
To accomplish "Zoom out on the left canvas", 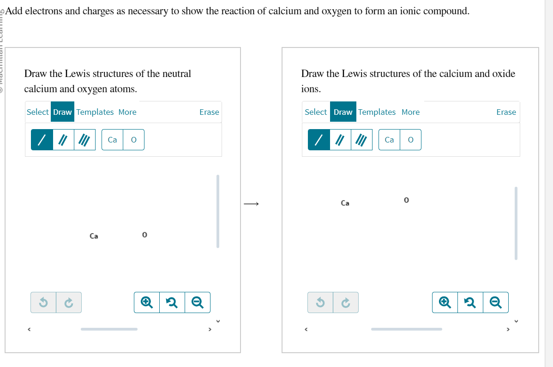I will (x=197, y=302).
